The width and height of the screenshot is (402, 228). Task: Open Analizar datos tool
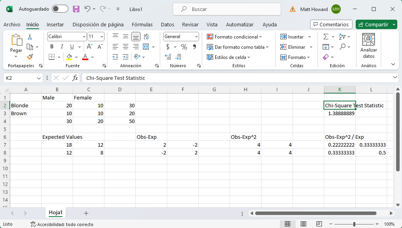pos(368,46)
